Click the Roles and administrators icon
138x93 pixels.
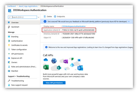9,67
